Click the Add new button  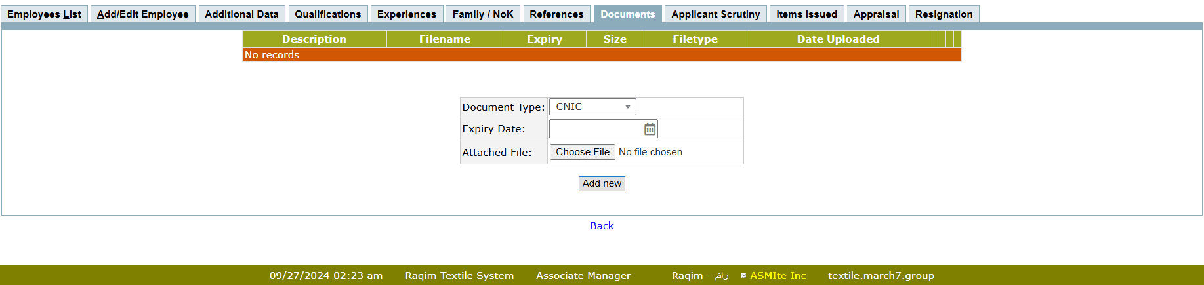[602, 183]
